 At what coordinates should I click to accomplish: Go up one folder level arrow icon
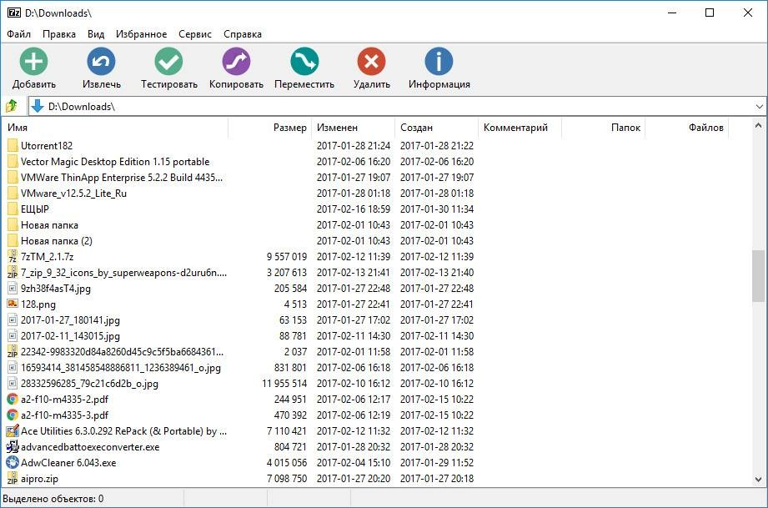(x=12, y=106)
